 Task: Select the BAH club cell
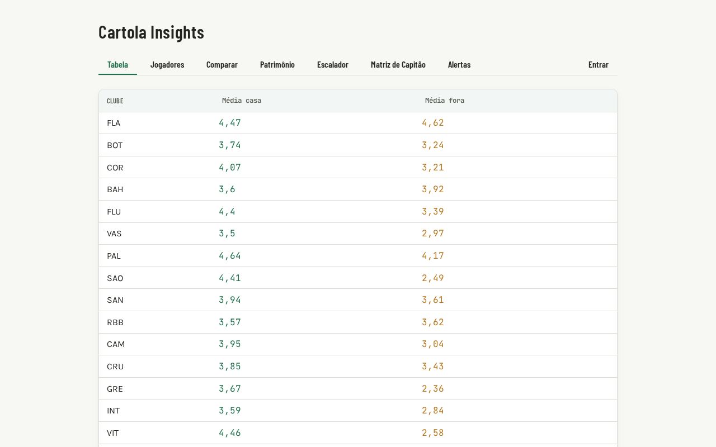tap(115, 189)
